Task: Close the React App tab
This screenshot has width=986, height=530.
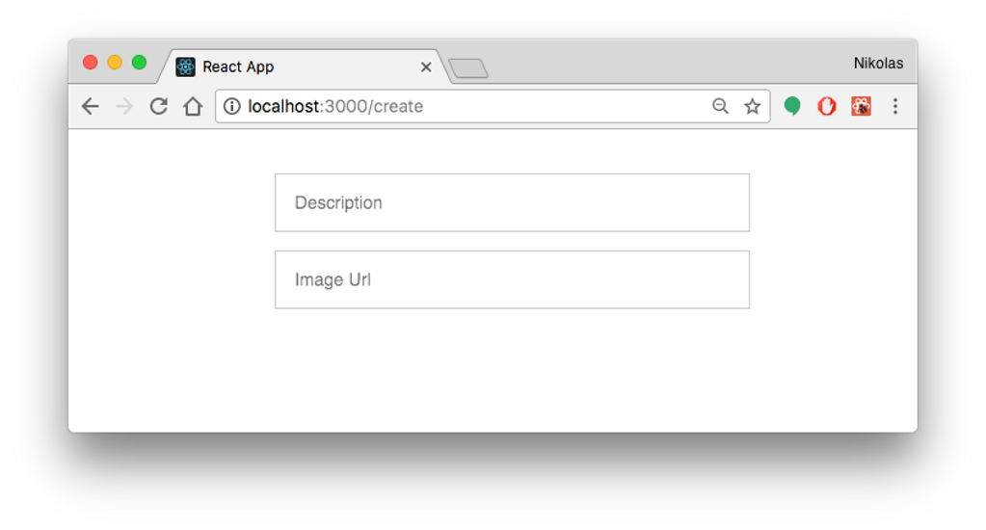Action: coord(426,67)
